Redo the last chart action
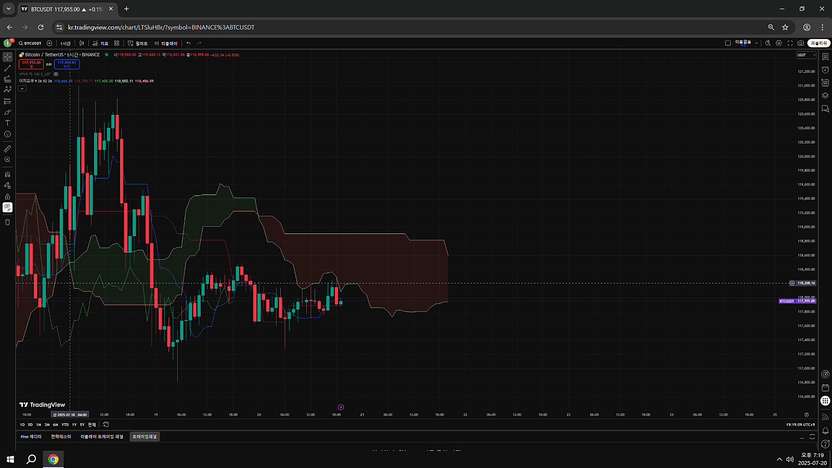 pos(199,43)
